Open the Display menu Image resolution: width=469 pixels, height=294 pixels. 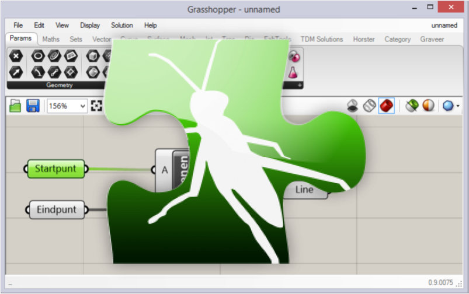[x=90, y=26]
